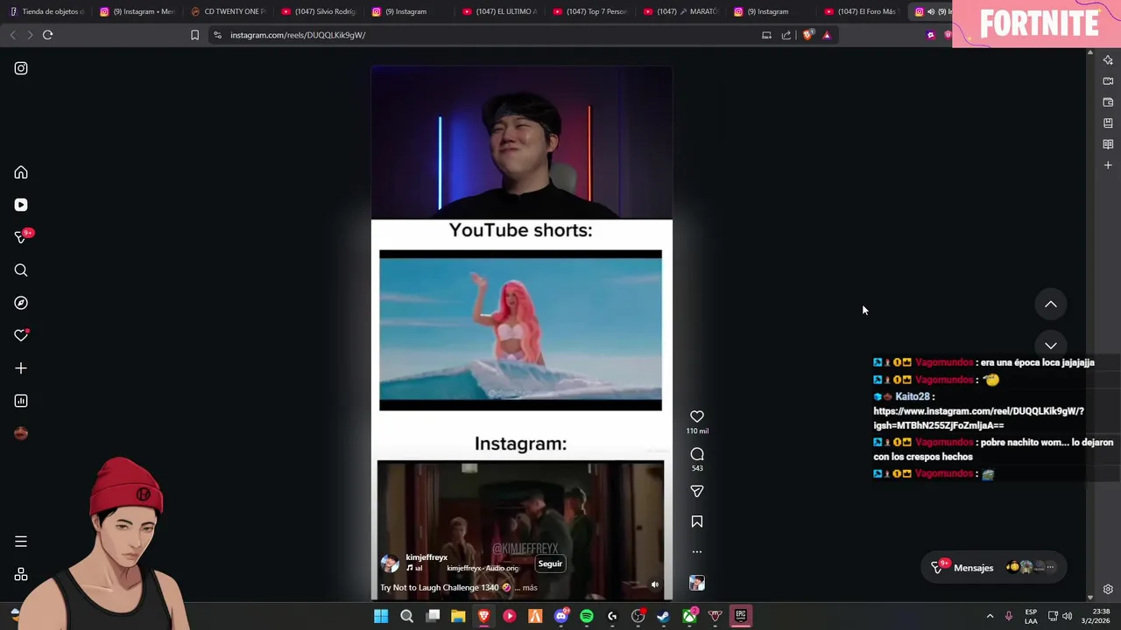The image size is (1121, 630).
Task: Click the browser back arrow
Action: pos(12,35)
